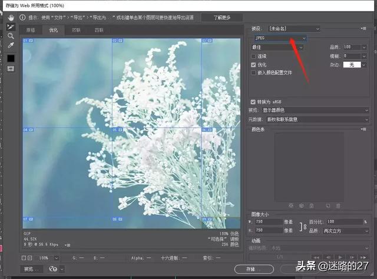The height and width of the screenshot is (279, 377).
Task: Select the Eyedropper tool
Action: pyautogui.click(x=10, y=45)
